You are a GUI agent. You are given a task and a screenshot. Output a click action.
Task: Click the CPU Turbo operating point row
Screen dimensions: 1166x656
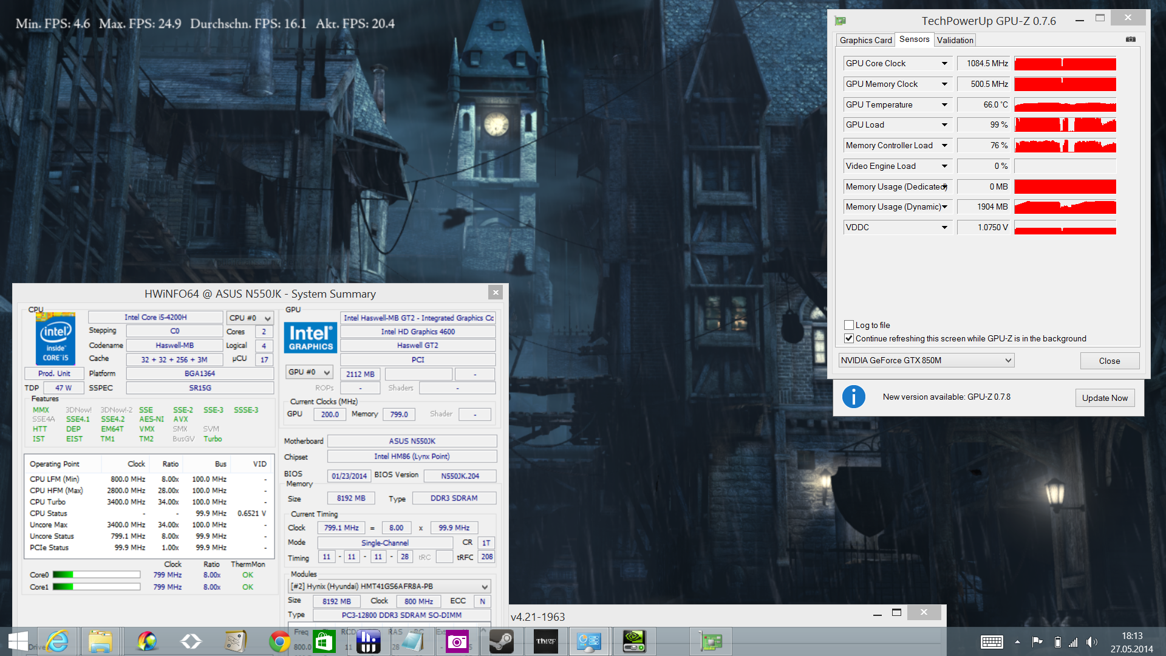pyautogui.click(x=148, y=502)
